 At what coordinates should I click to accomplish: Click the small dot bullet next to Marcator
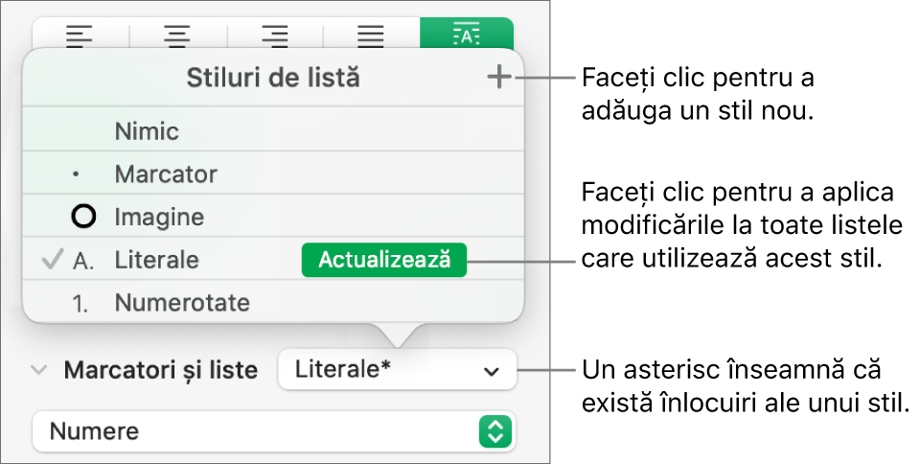(x=77, y=176)
